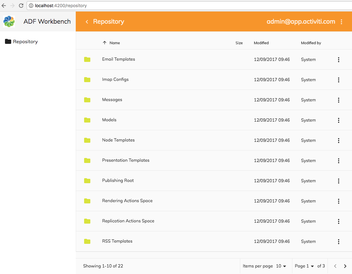Expand the Items per page dropdown
Screen dimensions: 352x274
point(281,266)
